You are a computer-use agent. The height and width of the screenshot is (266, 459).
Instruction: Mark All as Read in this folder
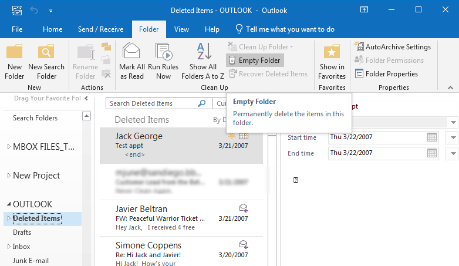pyautogui.click(x=131, y=62)
